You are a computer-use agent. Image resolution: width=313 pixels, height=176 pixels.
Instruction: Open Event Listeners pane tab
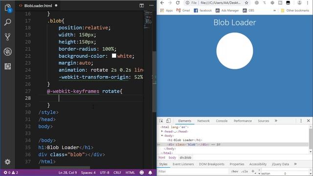point(183,164)
